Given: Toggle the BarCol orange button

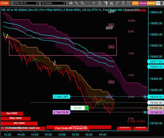Looking at the screenshot, I should pos(151,3).
